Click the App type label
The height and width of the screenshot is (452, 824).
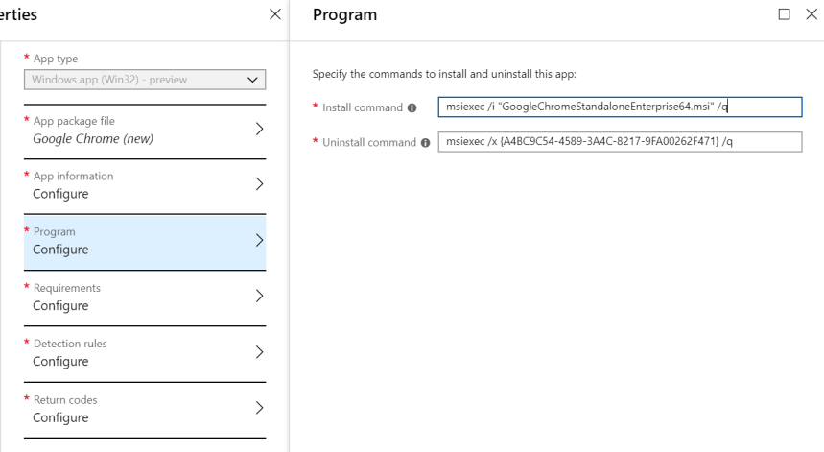(x=56, y=59)
